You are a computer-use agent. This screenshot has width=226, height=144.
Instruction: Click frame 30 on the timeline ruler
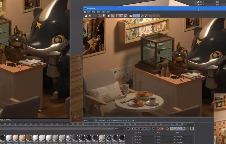point(26,124)
